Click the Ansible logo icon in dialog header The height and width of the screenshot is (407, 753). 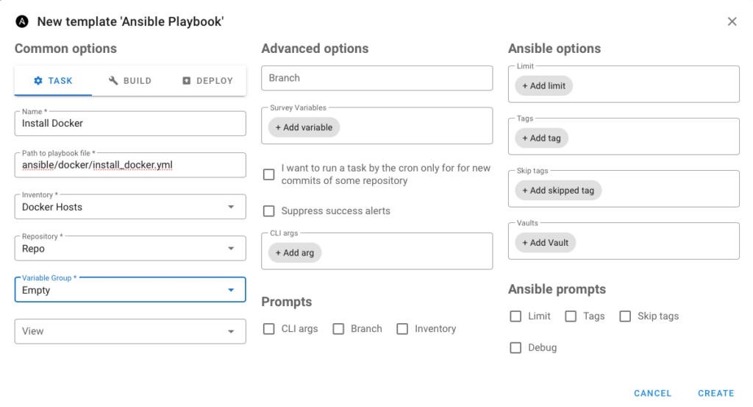[22, 21]
